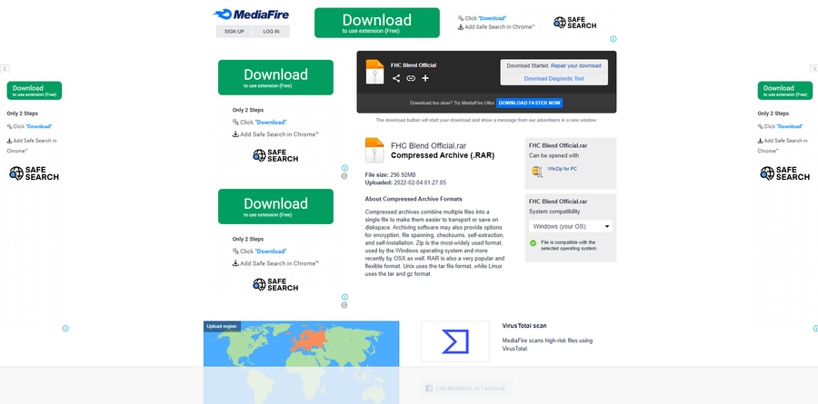The width and height of the screenshot is (818, 404).
Task: Click the upper green Download ad in the center column
Action: point(275,77)
